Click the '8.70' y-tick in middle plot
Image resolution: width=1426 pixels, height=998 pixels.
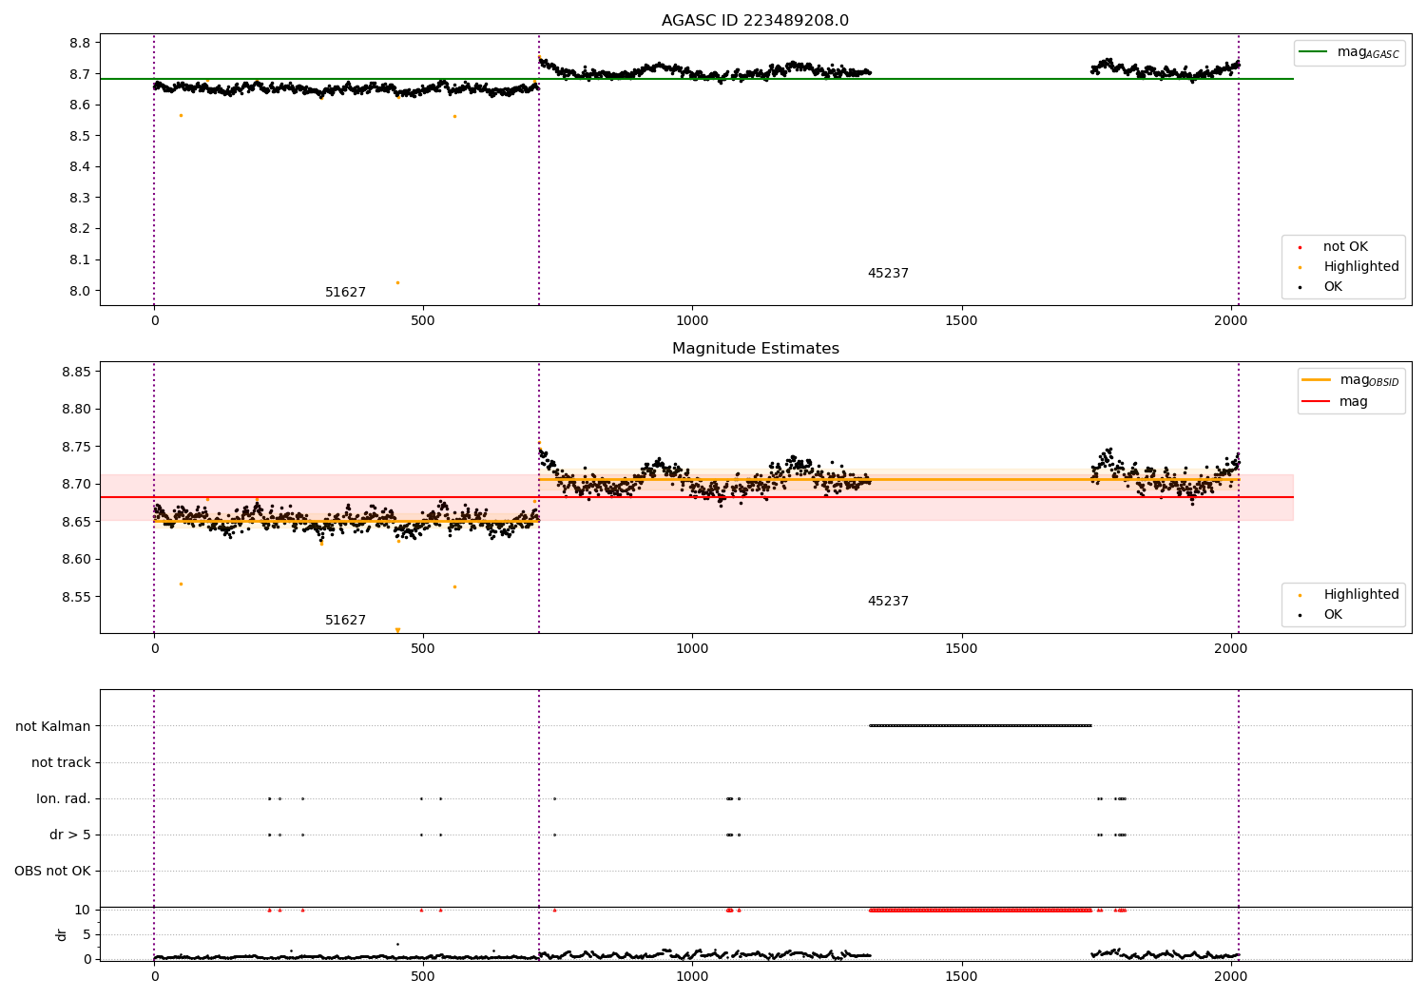(x=76, y=484)
